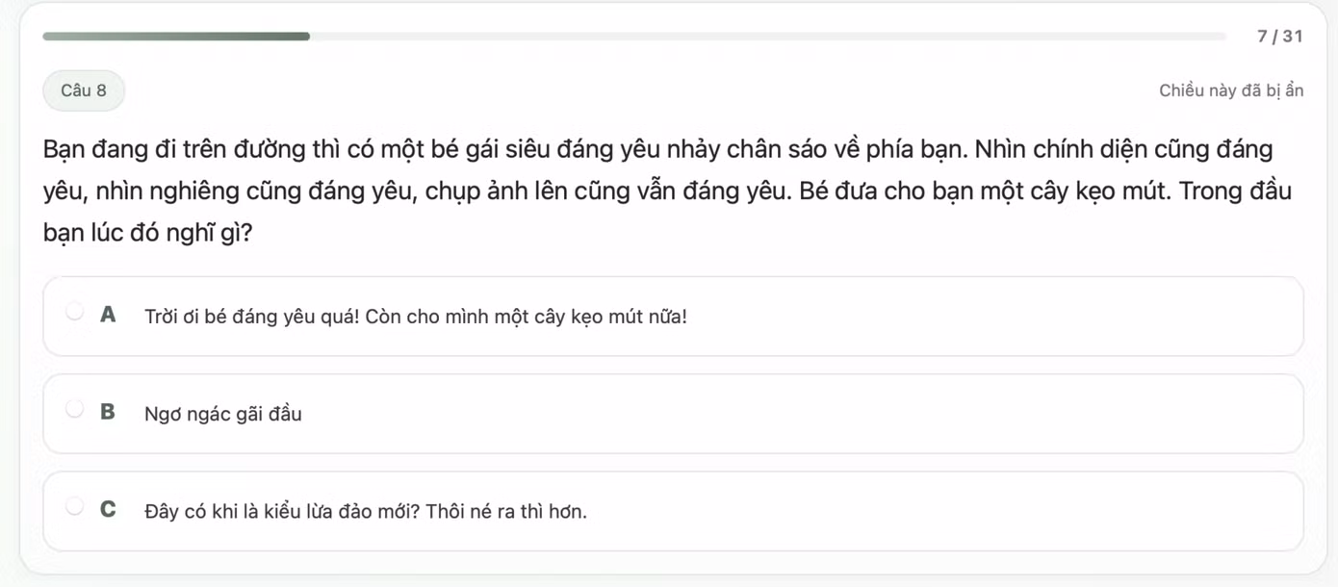Select the radio button for answer B
This screenshot has height=587, width=1338.
coord(74,408)
